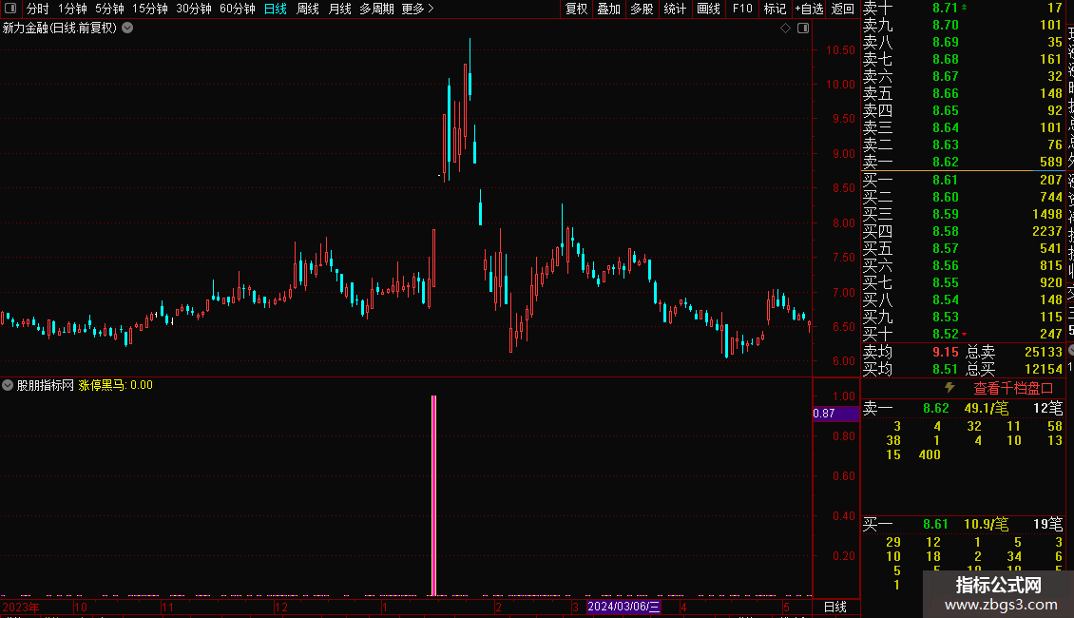Toggle the left sidebar panel icon
Screen dimensions: 1074x618
pyautogui.click(x=10, y=9)
